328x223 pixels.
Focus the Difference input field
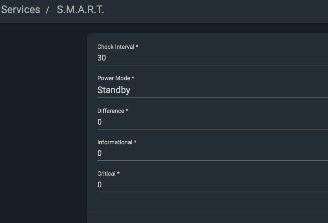[212, 122]
